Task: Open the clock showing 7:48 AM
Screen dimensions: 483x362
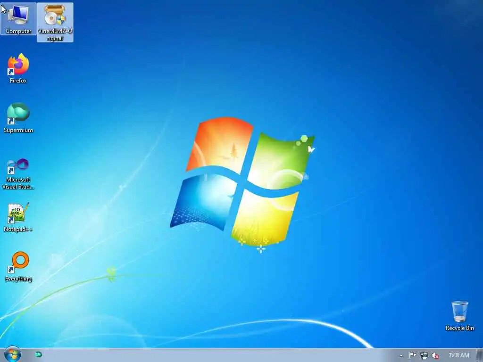Action: click(458, 355)
